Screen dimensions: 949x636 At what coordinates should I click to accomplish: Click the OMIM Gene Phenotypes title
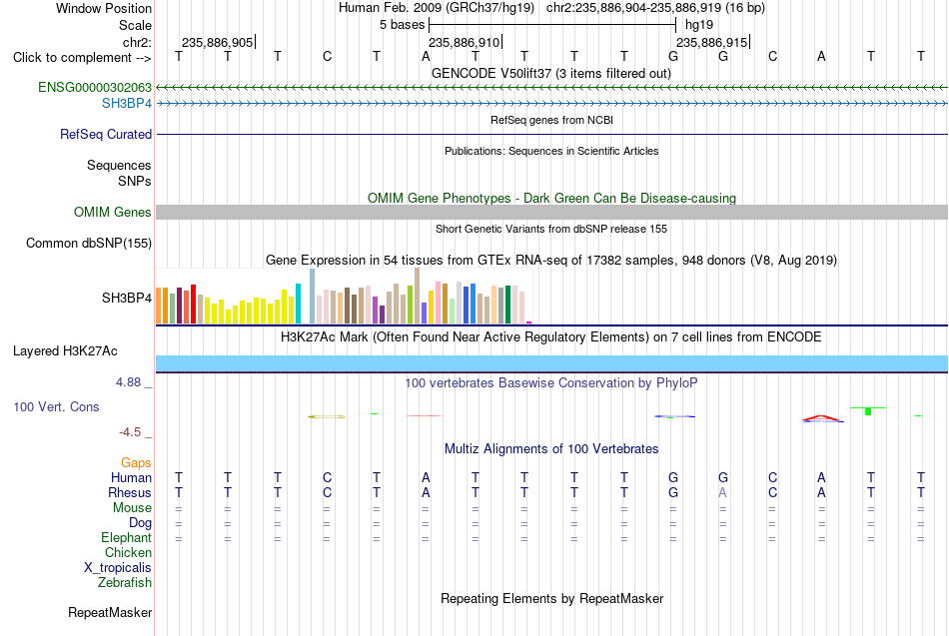pos(551,198)
